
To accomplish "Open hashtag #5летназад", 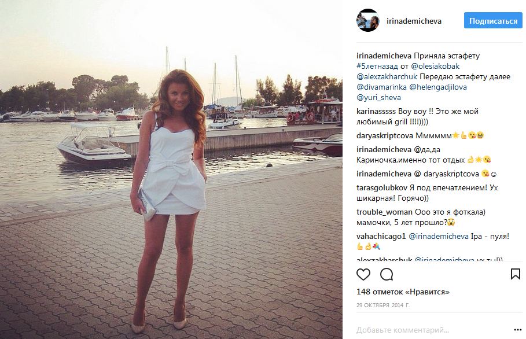I will point(377,66).
